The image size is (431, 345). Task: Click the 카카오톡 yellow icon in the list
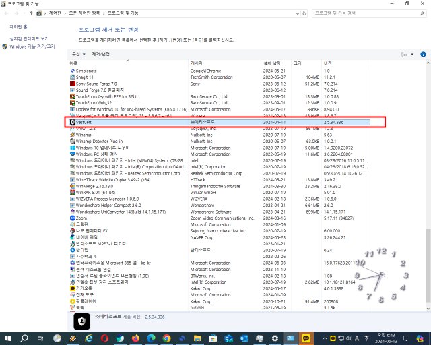pyautogui.click(x=73, y=288)
